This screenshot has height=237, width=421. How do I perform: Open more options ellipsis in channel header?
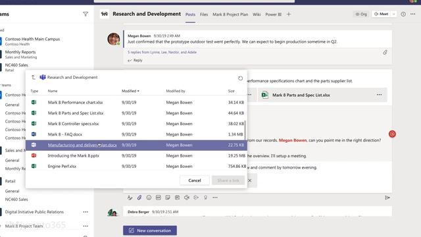(412, 14)
